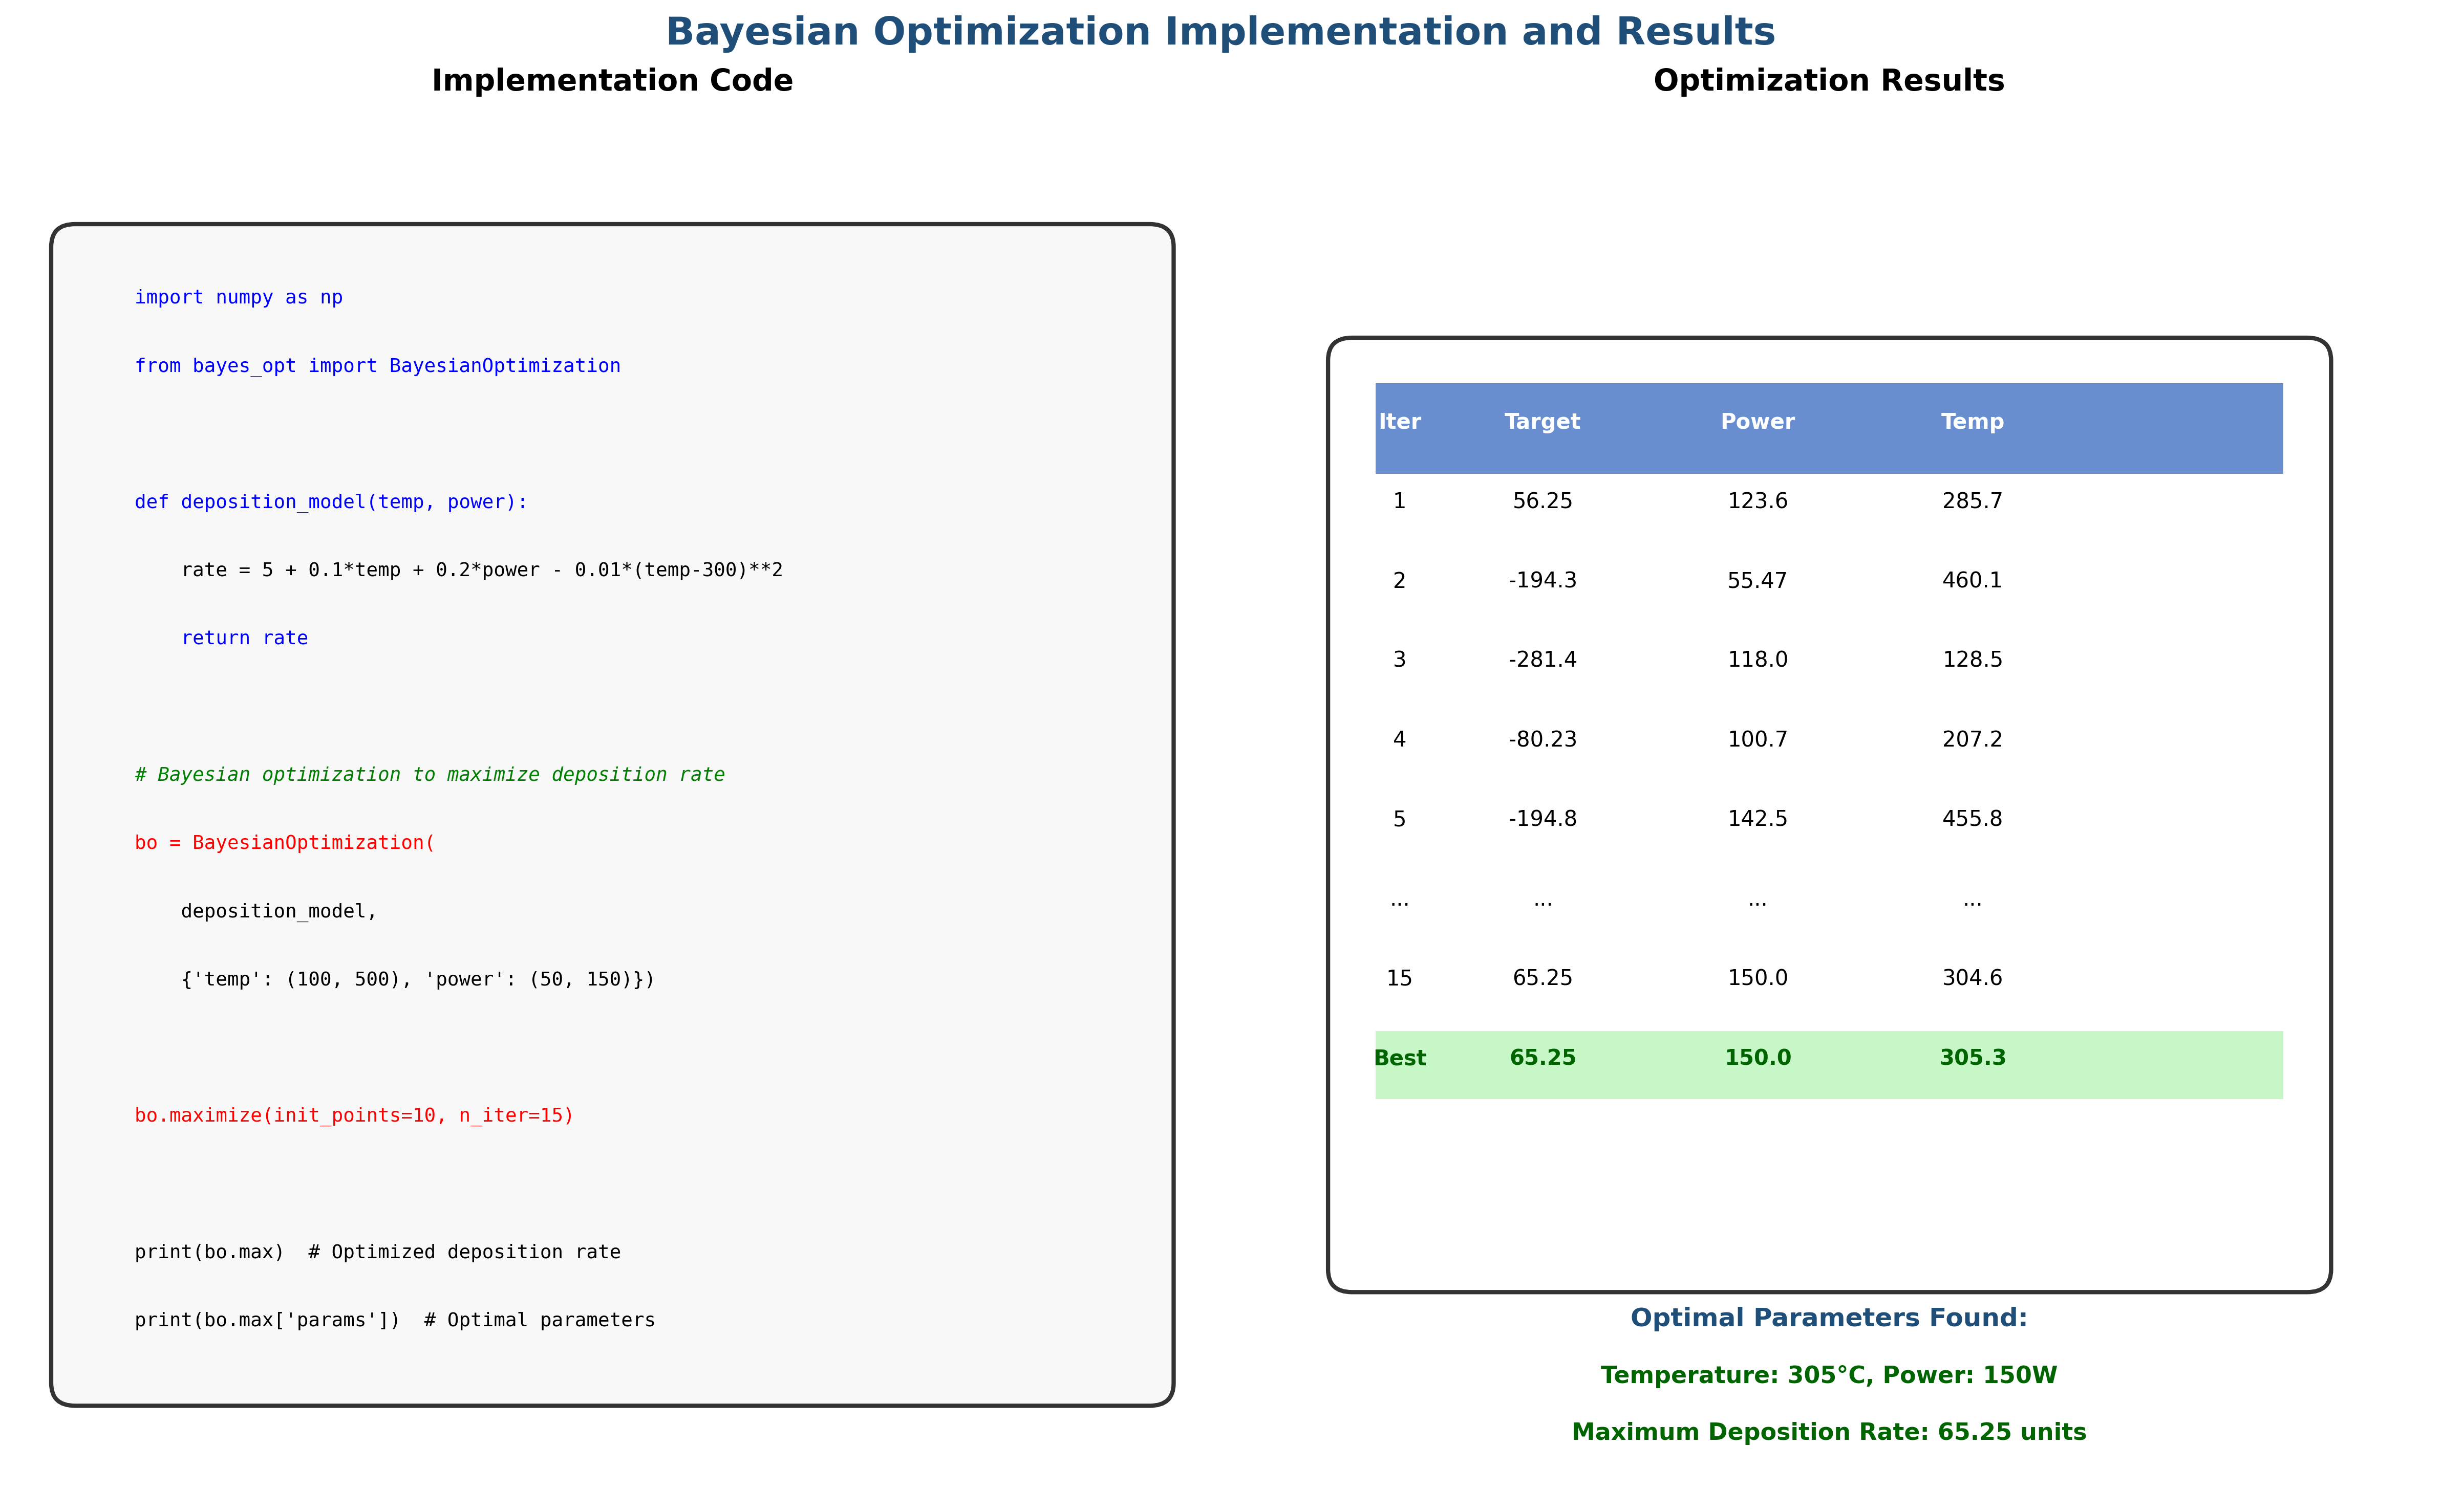Click the rate formula code line
This screenshot has width=2442, height=1512.
click(x=481, y=570)
